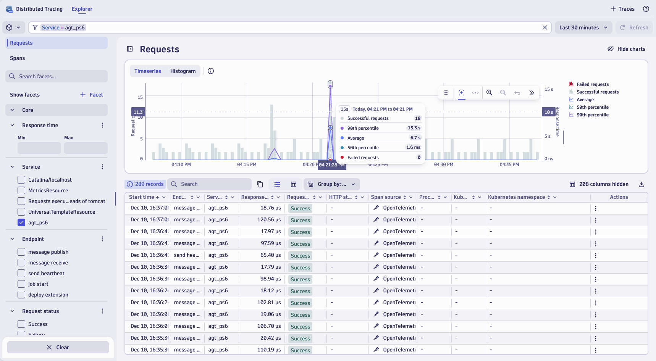This screenshot has height=361, width=656.
Task: Check the MetricsResource service
Action: coord(21,190)
